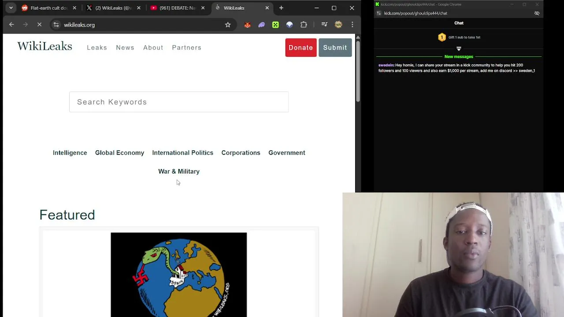Viewport: 564px width, 317px height.
Task: Open the Leaks menu item
Action: click(x=97, y=48)
